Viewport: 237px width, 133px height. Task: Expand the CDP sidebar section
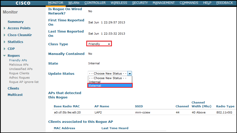pyautogui.click(x=11, y=49)
